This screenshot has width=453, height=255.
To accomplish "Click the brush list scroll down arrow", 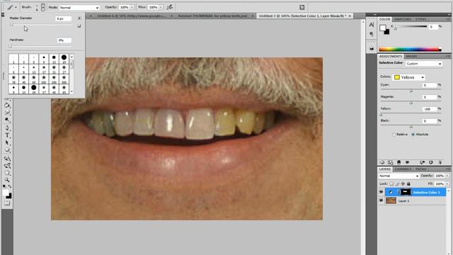I will tap(71, 92).
